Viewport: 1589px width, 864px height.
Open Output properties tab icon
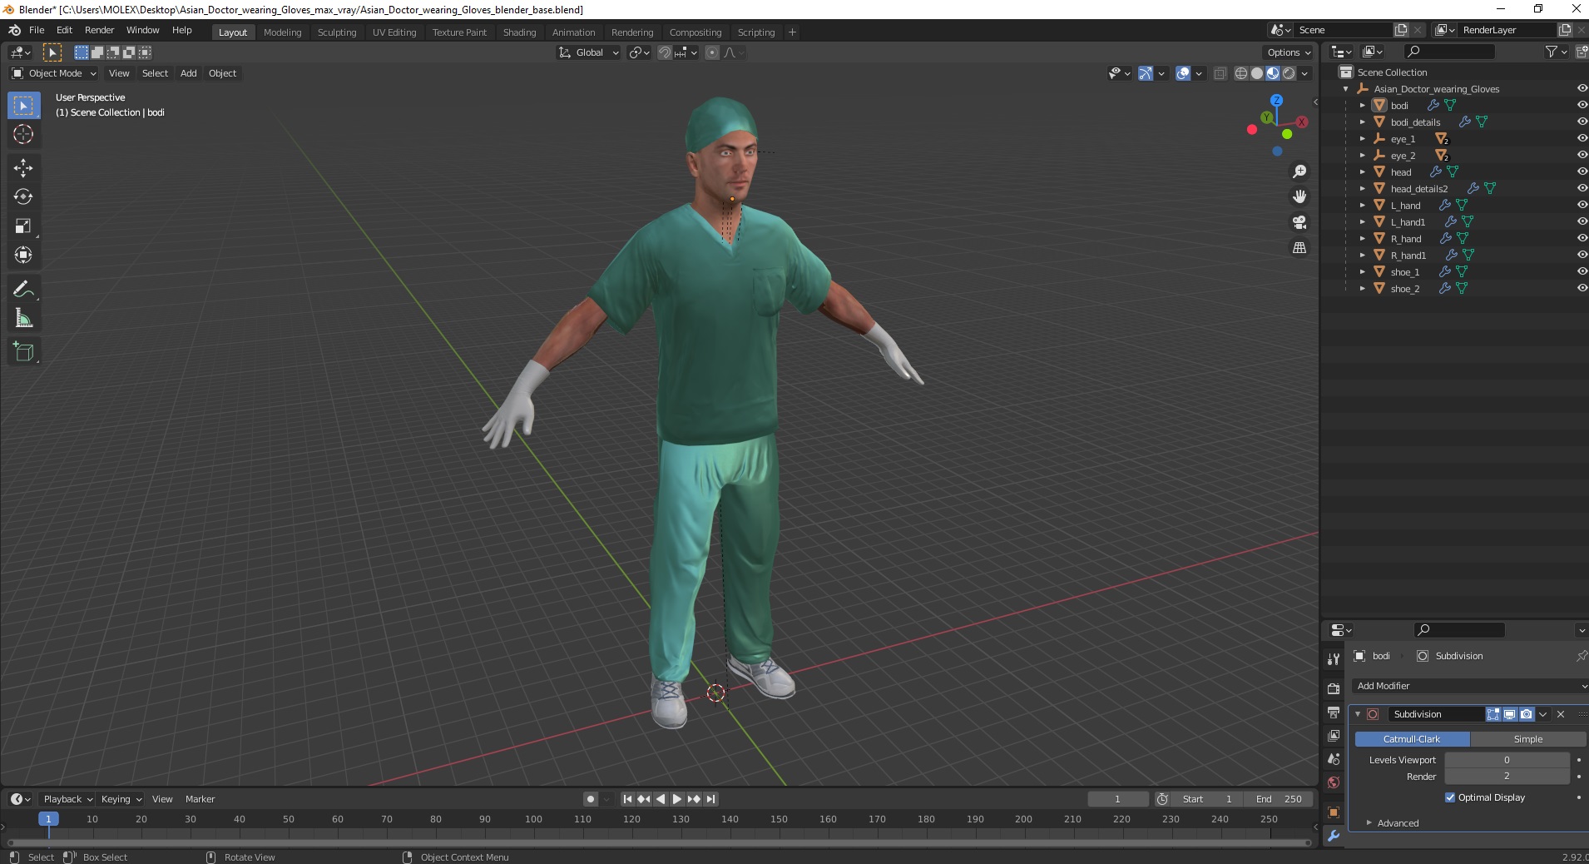(1334, 713)
